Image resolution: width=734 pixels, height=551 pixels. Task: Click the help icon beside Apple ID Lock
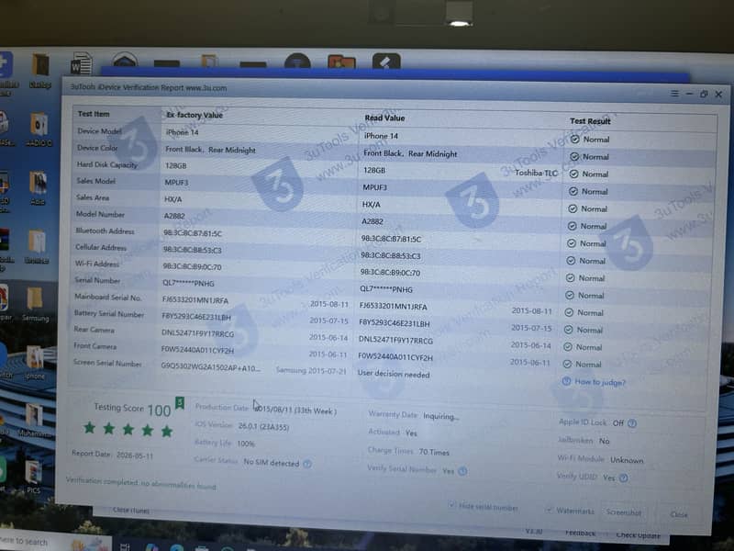(632, 423)
